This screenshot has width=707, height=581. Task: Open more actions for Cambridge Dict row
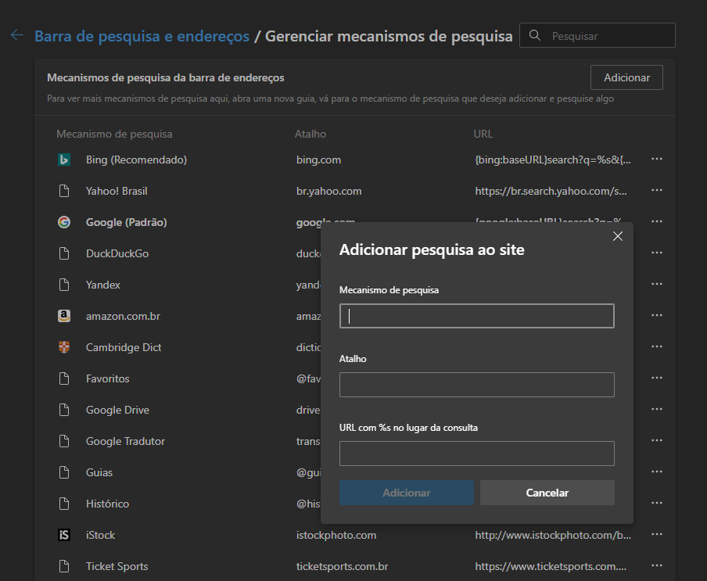tap(657, 346)
